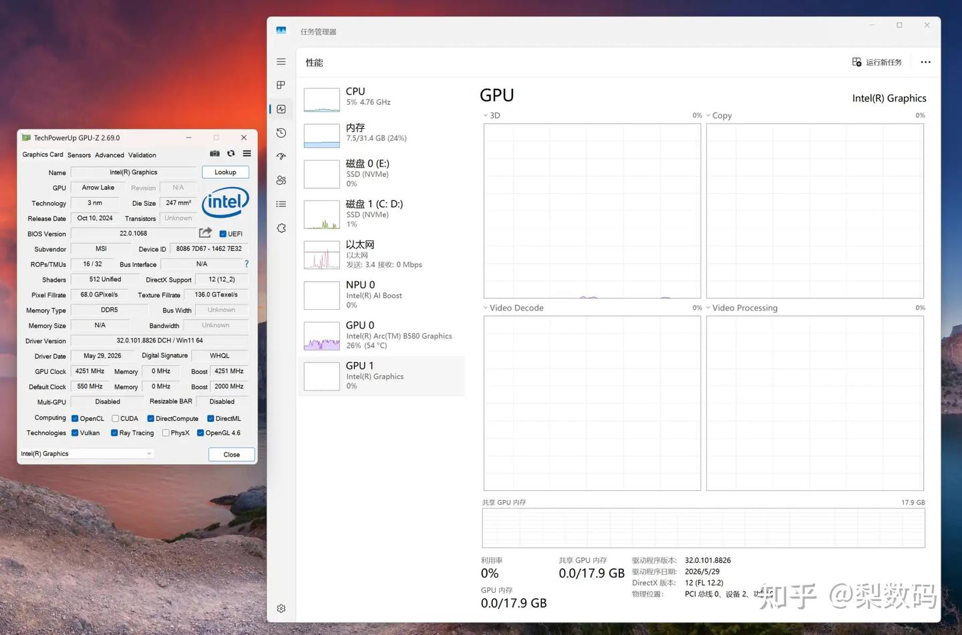Switch to the Validation tab in GPU-Z
Viewport: 962px width, 635px height.
coord(142,155)
